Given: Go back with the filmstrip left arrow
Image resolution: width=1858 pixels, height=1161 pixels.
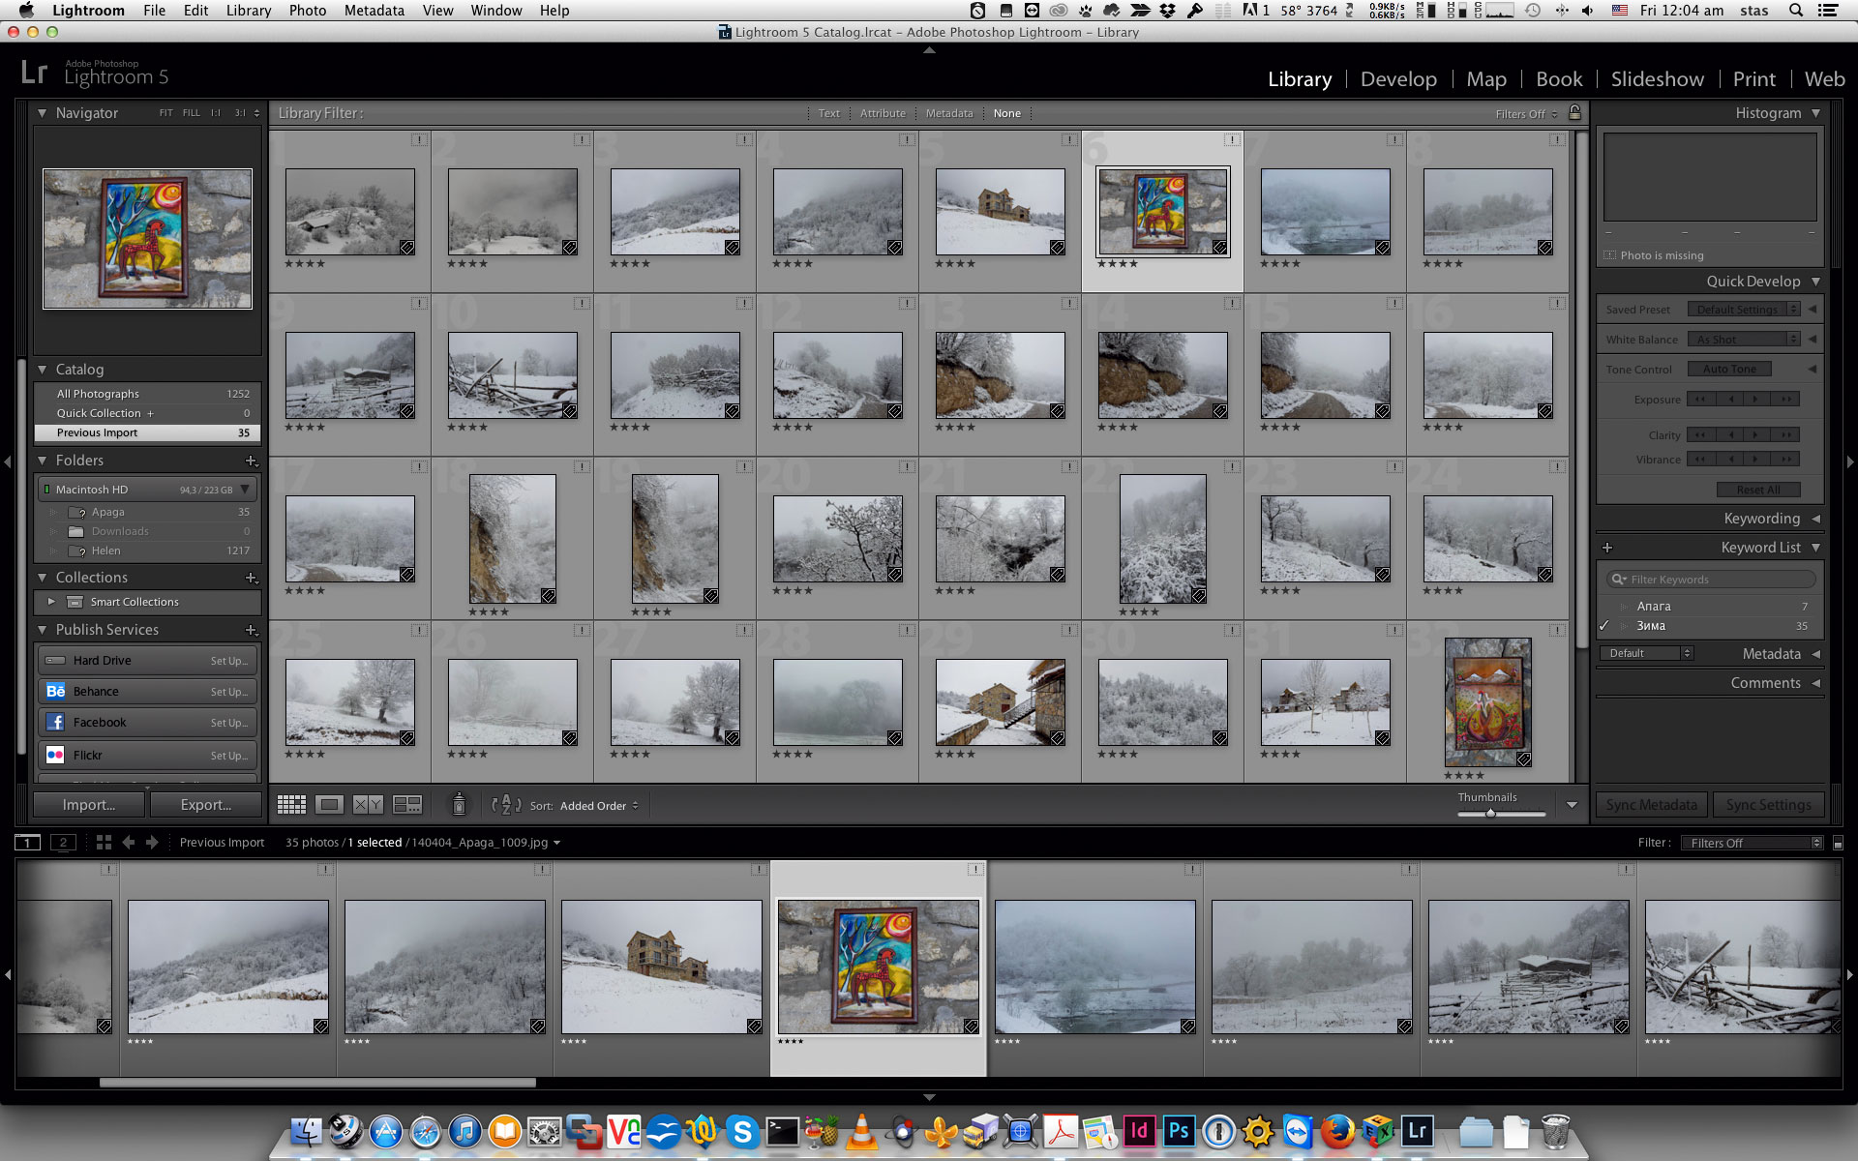Looking at the screenshot, I should tap(129, 843).
